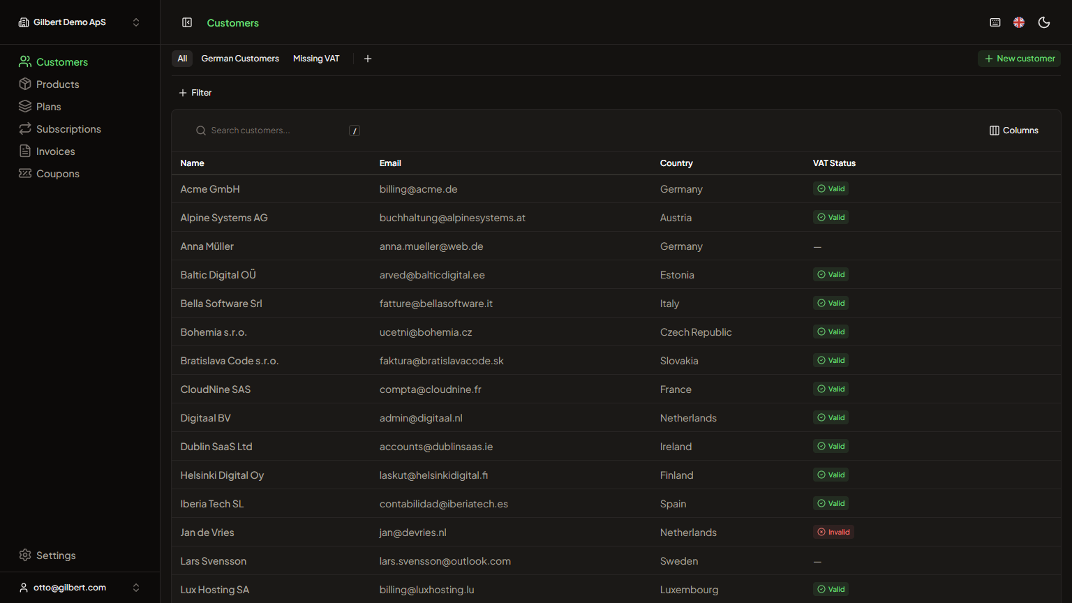The height and width of the screenshot is (603, 1072).
Task: Open Coupons page
Action: (x=57, y=174)
